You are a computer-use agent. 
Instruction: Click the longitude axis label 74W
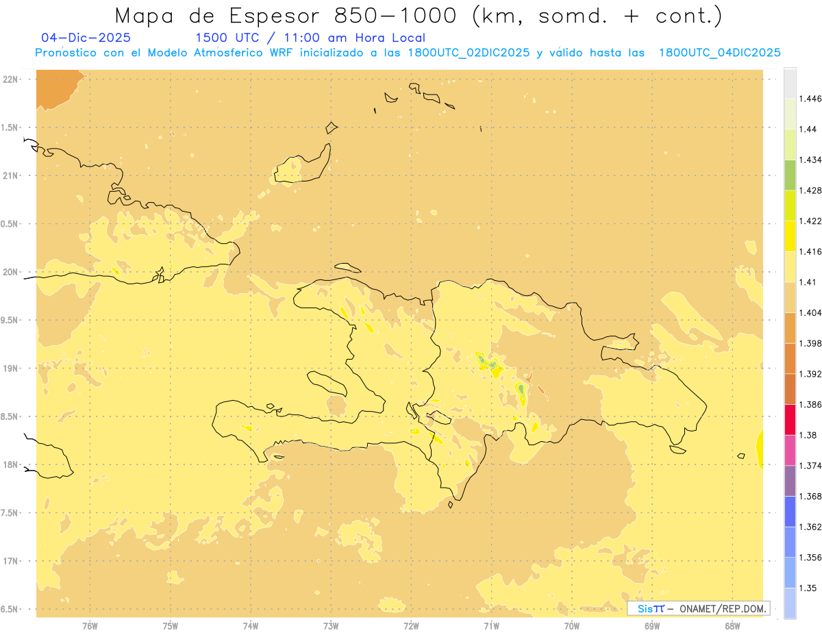click(x=251, y=625)
